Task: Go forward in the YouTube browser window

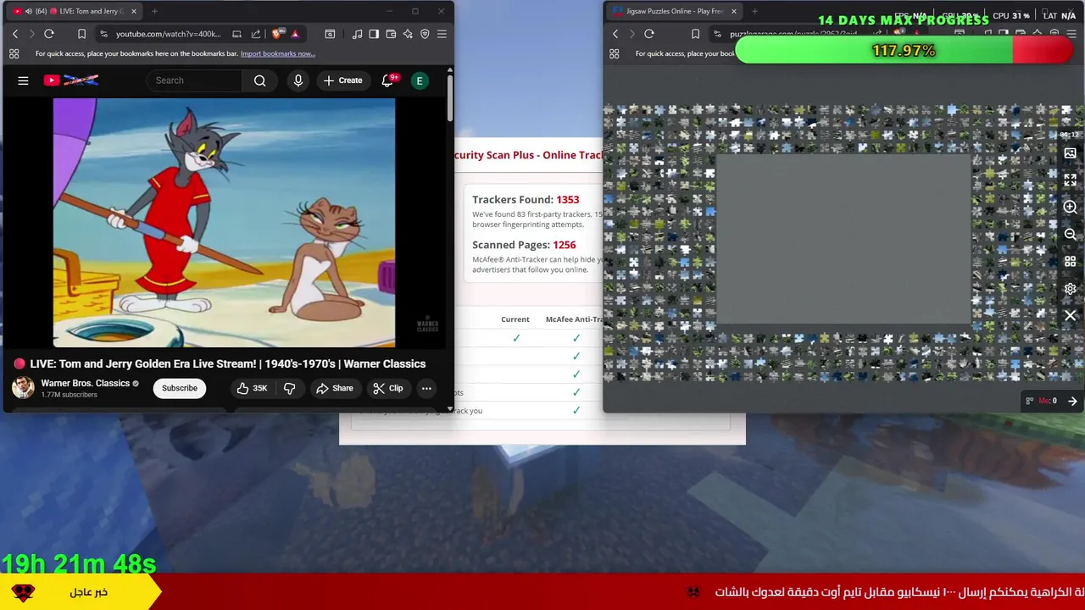Action: point(31,34)
